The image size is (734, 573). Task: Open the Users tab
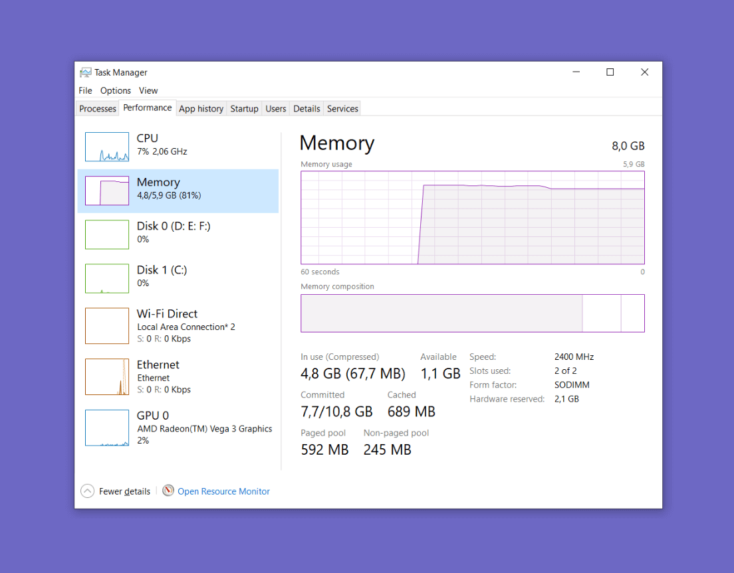point(276,108)
